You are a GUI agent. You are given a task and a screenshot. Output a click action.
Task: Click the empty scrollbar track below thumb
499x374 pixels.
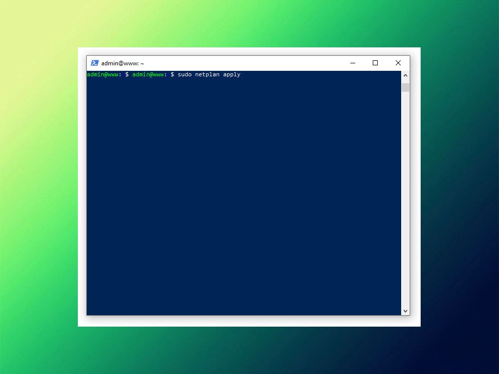point(405,199)
